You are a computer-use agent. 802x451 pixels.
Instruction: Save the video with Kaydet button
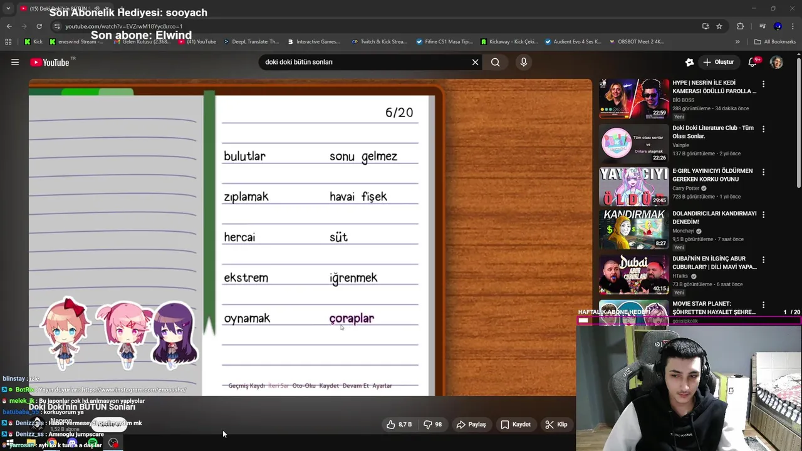coord(516,424)
